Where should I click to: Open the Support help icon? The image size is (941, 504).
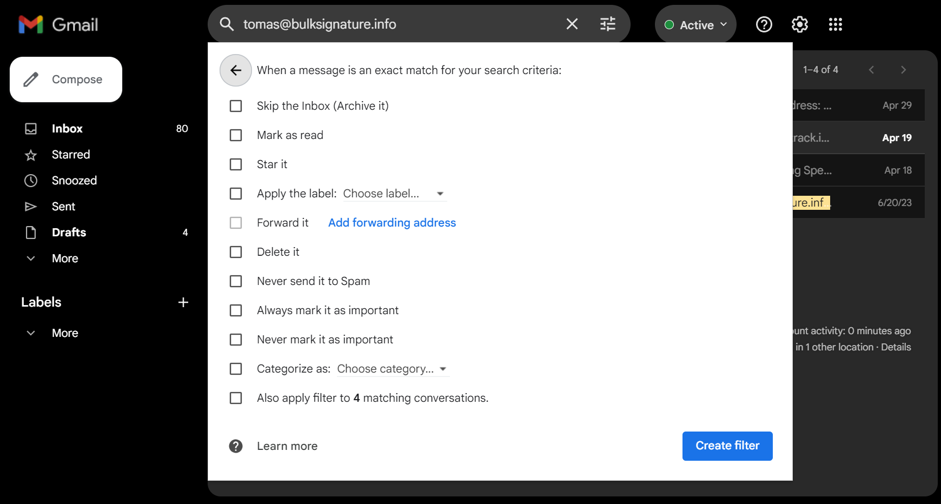[x=764, y=24]
